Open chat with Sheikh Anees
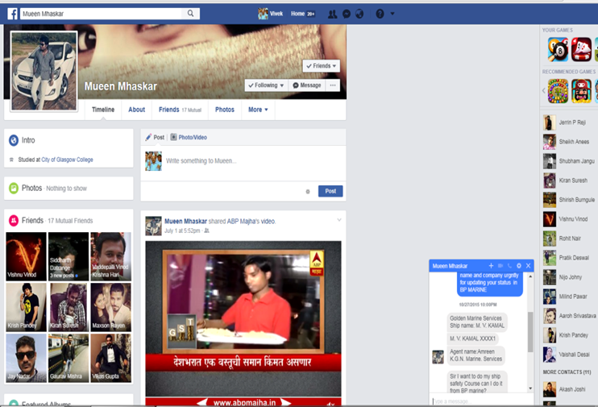598x407 pixels. point(569,142)
